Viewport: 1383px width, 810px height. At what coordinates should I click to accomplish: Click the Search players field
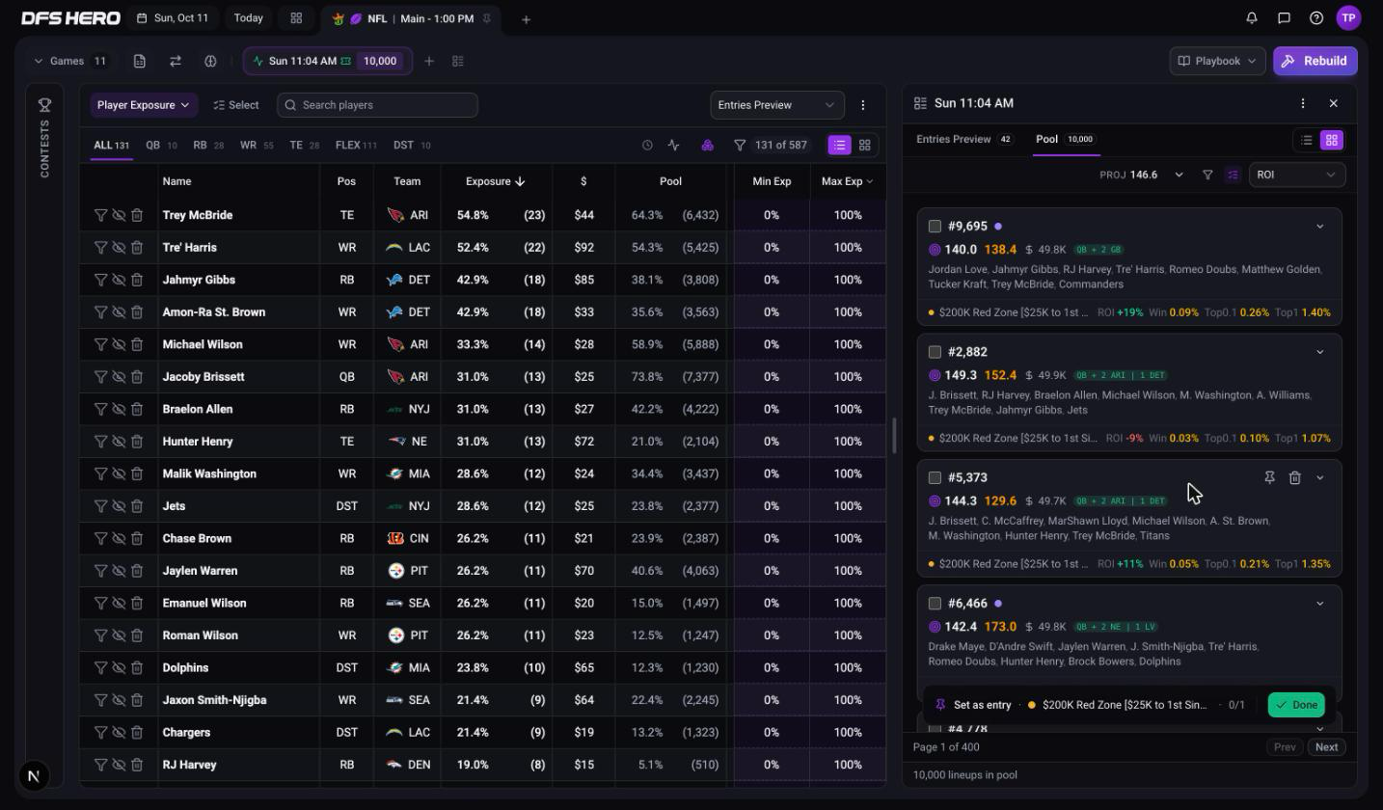(377, 105)
